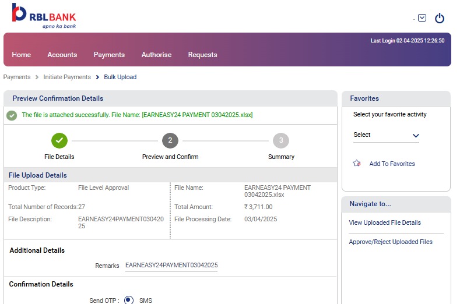The width and height of the screenshot is (460, 304).
Task: Click the Total Number of Records 27
Action: coord(82,207)
